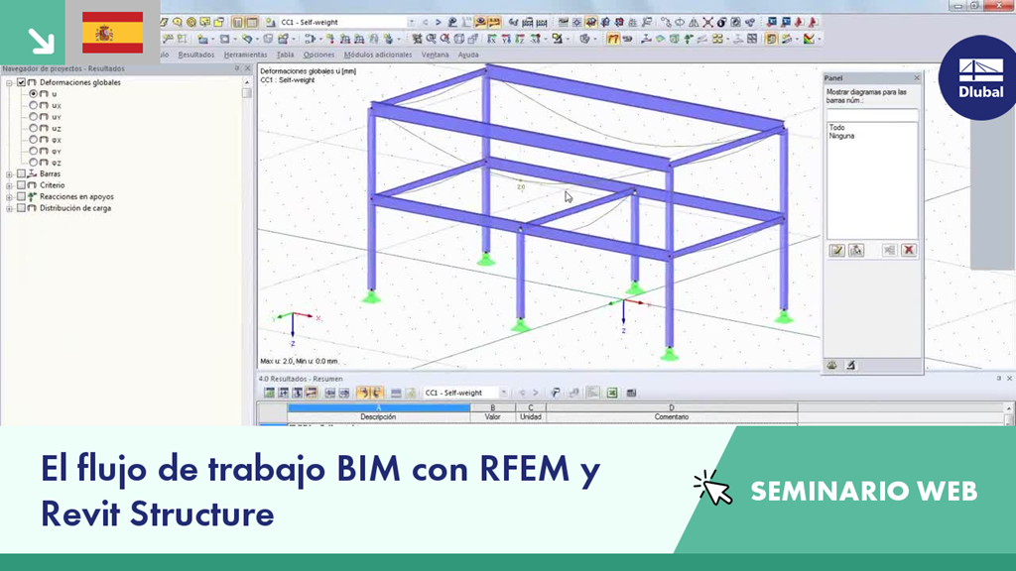Viewport: 1016px width, 571px height.
Task: Enable the Distribución de carga checkbox
Action: click(22, 208)
